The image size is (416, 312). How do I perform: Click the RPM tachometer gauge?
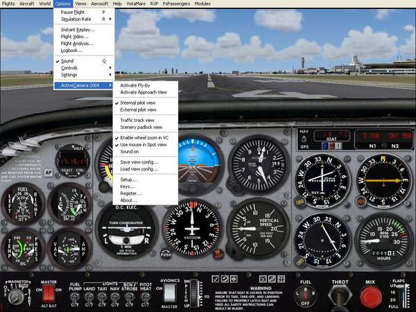pyautogui.click(x=383, y=241)
